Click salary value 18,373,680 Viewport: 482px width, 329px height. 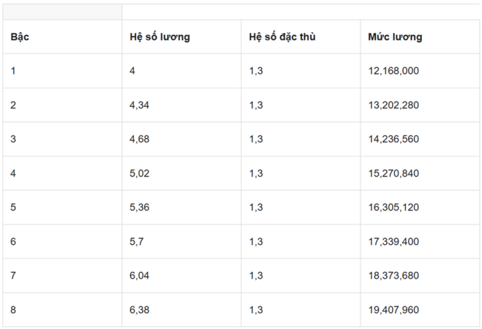[420, 276]
